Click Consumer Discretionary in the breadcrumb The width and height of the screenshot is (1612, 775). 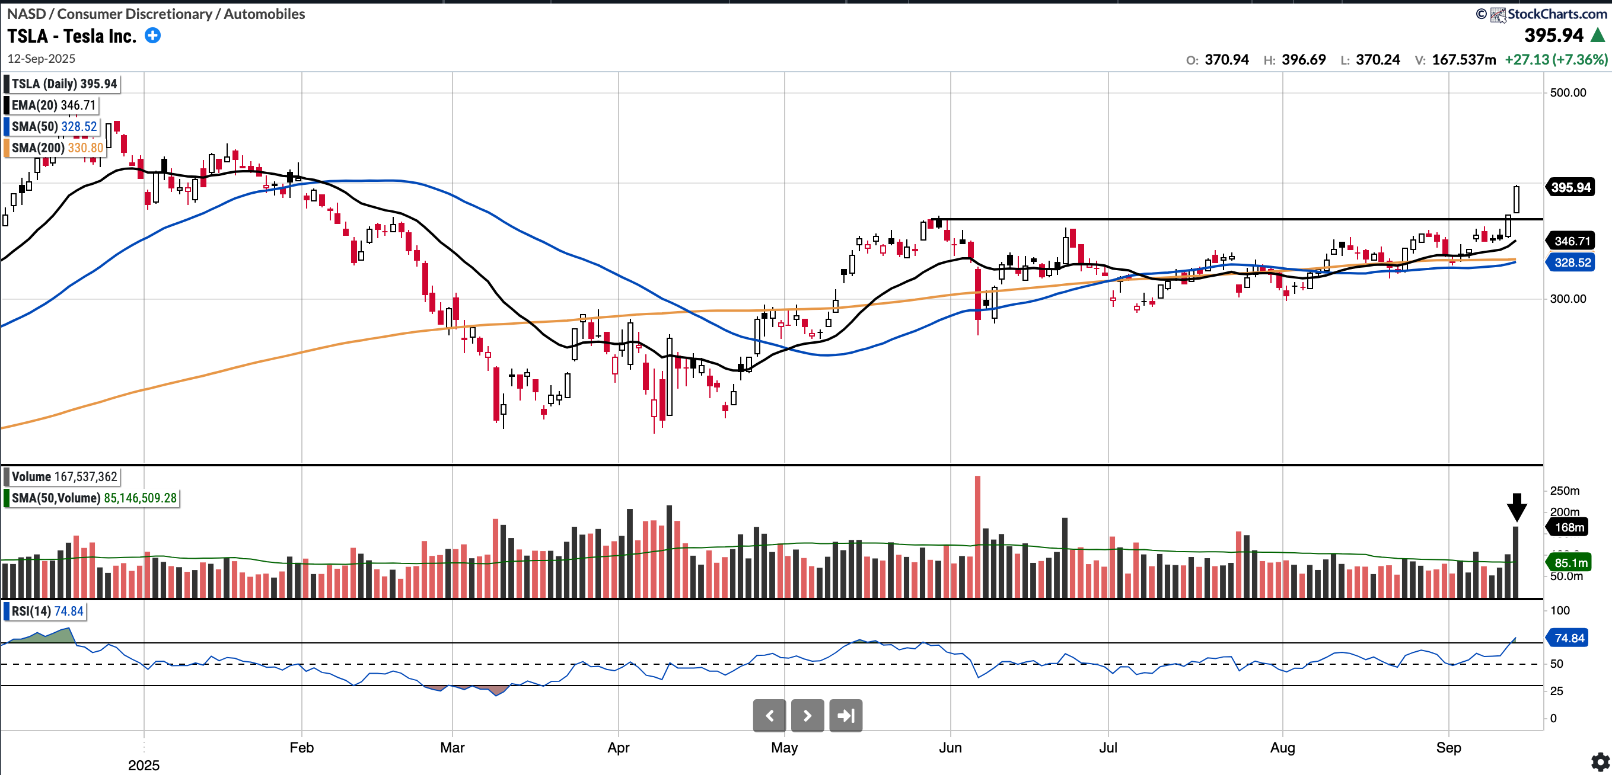click(134, 14)
